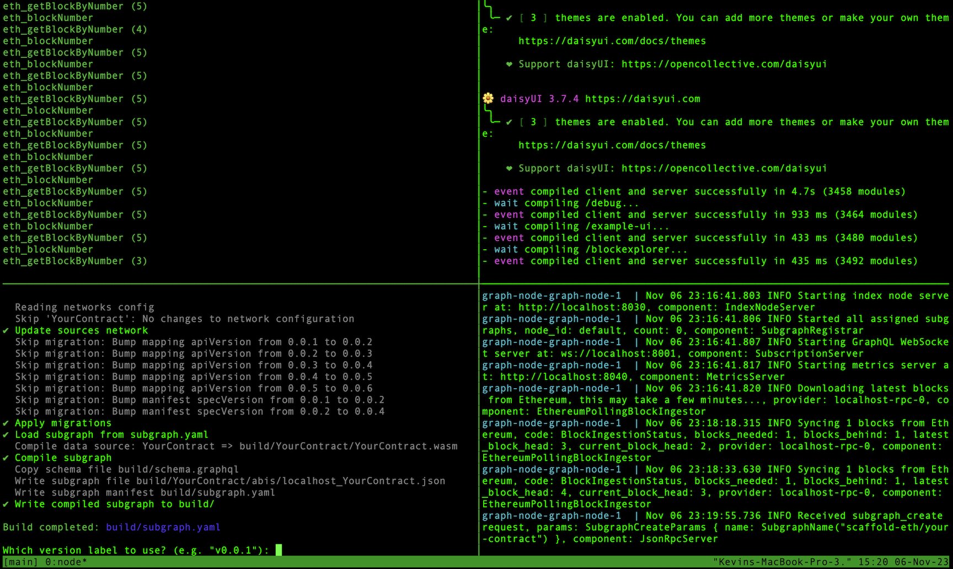Click the heart icon below the daisyUI 3.7.4 line

[x=509, y=168]
